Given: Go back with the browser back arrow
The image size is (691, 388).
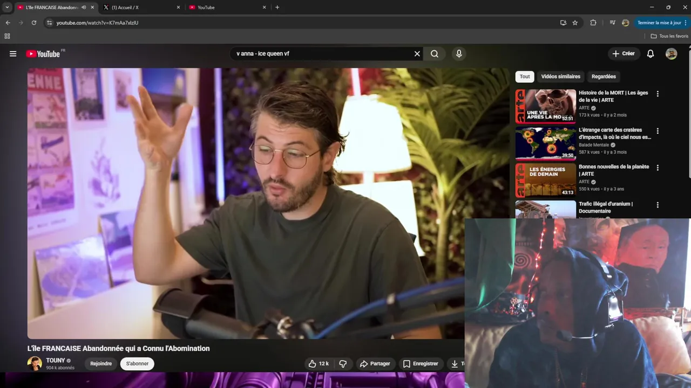Looking at the screenshot, I should point(8,23).
